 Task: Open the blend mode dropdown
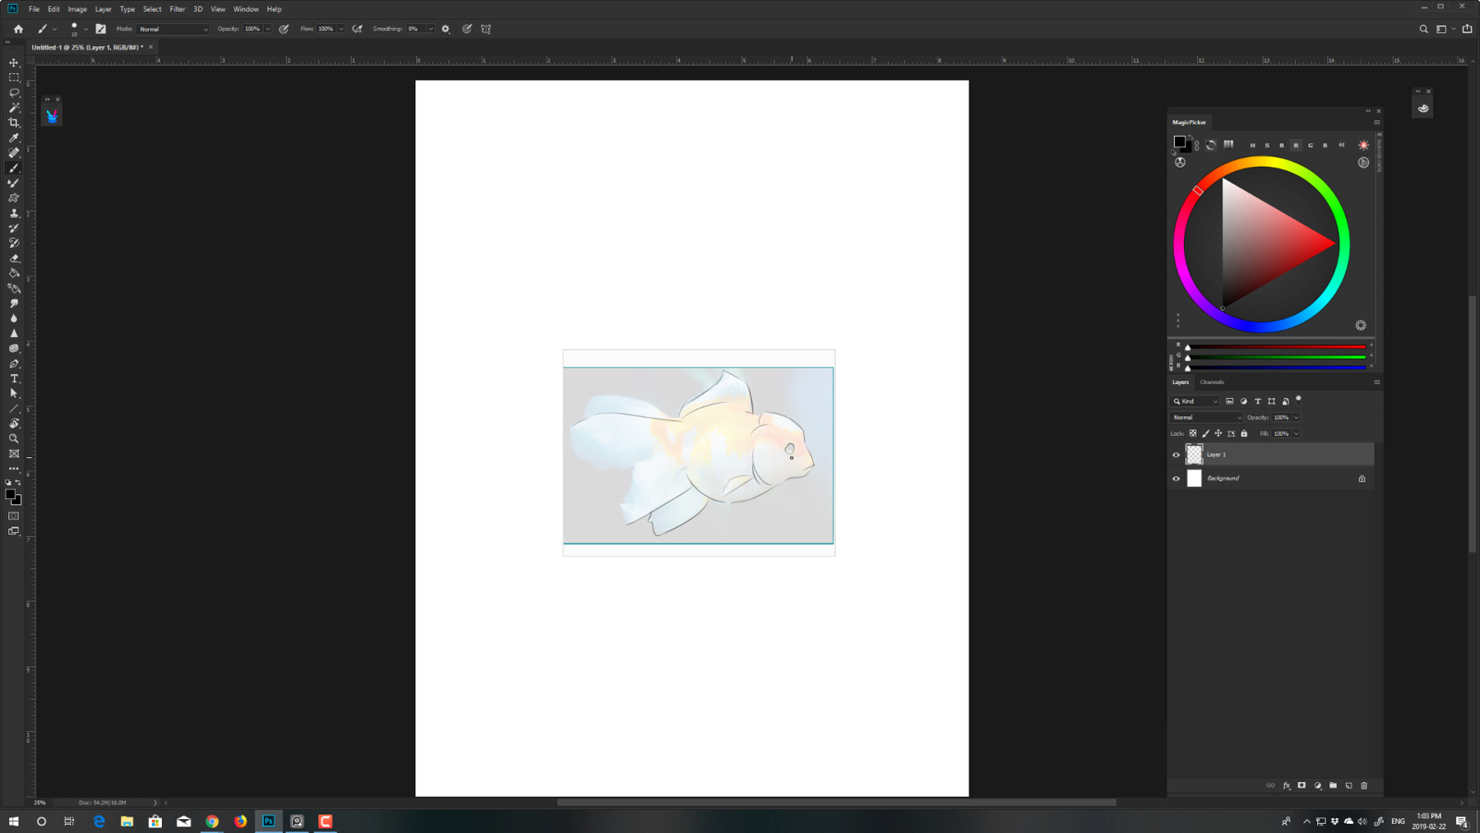click(x=1206, y=418)
